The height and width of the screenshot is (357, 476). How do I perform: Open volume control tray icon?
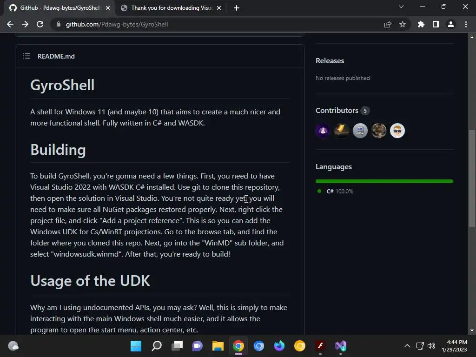pyautogui.click(x=431, y=346)
